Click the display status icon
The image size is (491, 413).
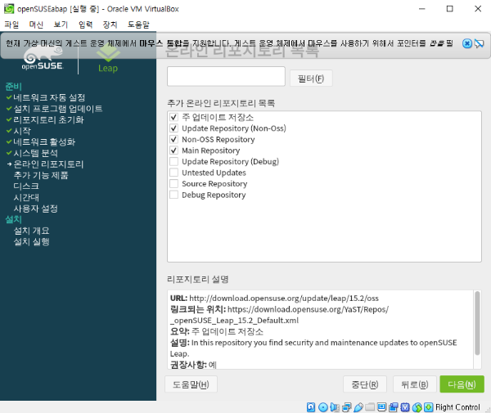pyautogui.click(x=381, y=407)
